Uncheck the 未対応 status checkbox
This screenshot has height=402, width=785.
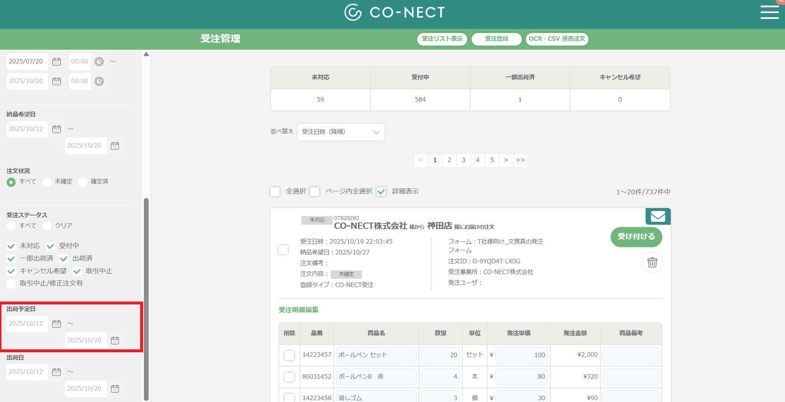pyautogui.click(x=11, y=246)
